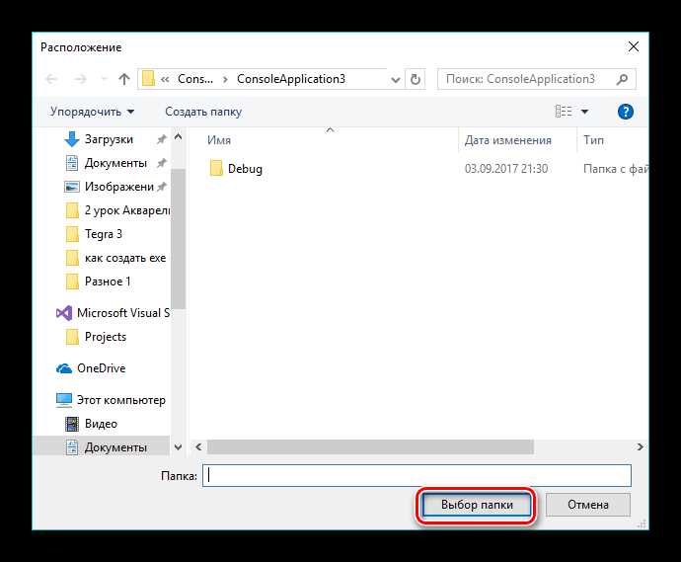681x562 pixels.
Task: Open recent locations dropdown arrow
Action: tap(104, 79)
